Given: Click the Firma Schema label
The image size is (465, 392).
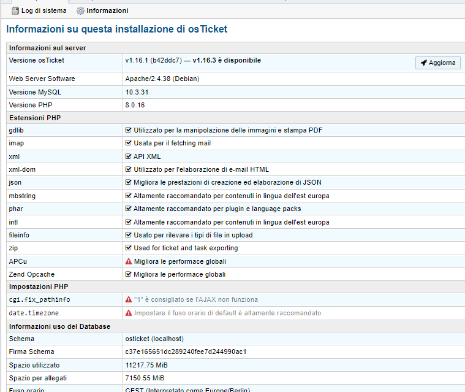Looking at the screenshot, I should coord(31,352).
